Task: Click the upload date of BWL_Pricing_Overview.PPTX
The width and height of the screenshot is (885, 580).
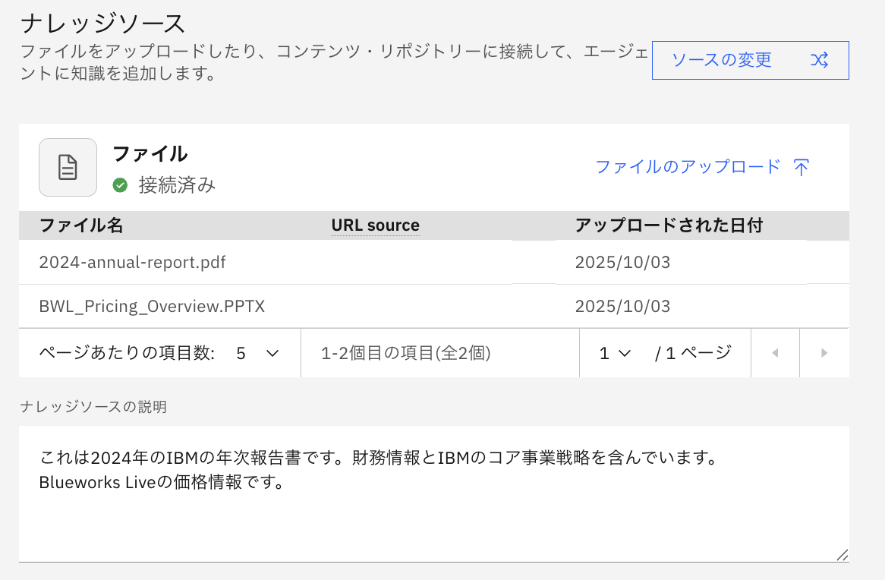Action: click(x=622, y=307)
